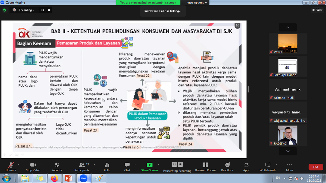The width and height of the screenshot is (326, 183).
Task: Click the View button at top right
Action: [x=317, y=10]
